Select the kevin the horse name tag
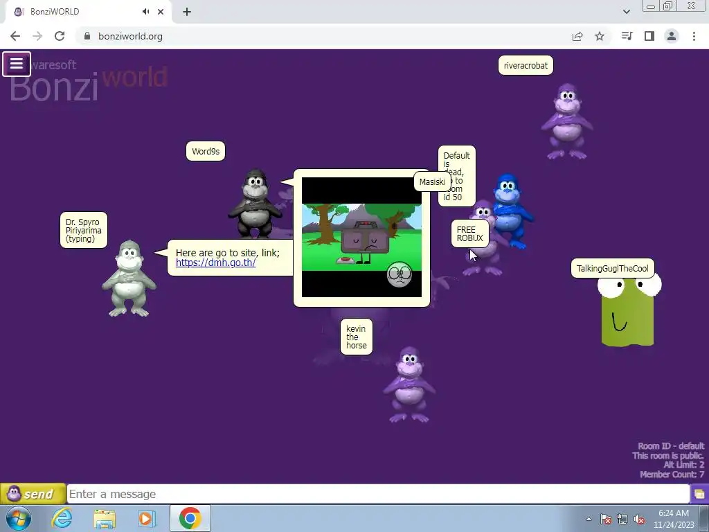Screen dimensions: 709x532 coord(357,337)
